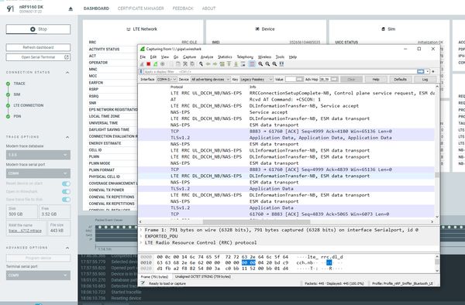Image resolution: width=465 pixels, height=305 pixels.
Task: Add a display filter button plus icon
Action: point(433,72)
